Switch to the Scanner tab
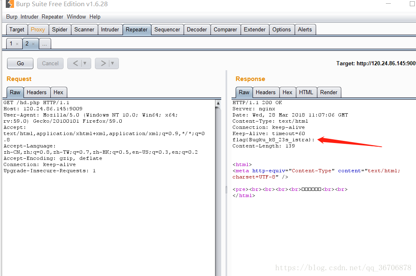The width and height of the screenshot is (416, 276). pyautogui.click(x=84, y=29)
